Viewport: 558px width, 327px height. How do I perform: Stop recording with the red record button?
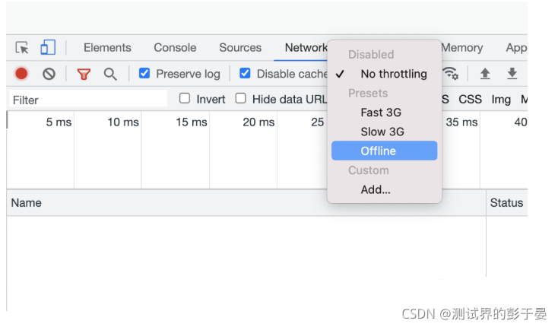(21, 74)
